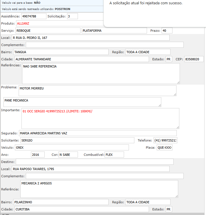Click the origin Local field with RUA D. PEDRO II
Image resolution: width=206 pixels, height=215 pixels.
click(x=91, y=38)
